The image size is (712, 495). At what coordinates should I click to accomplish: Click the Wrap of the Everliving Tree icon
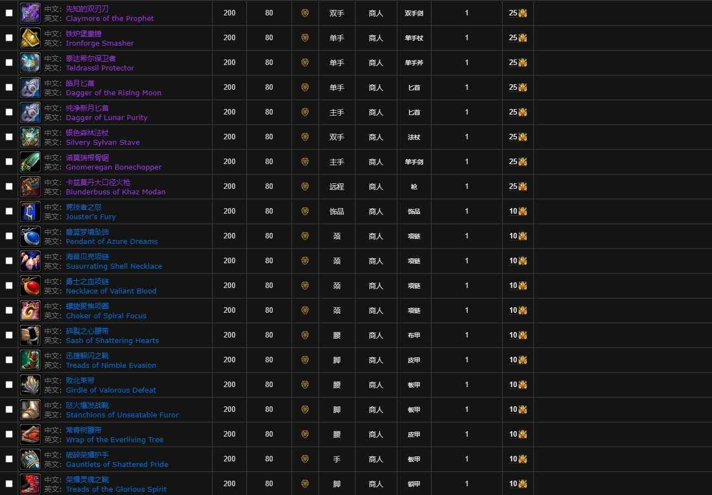(30, 434)
